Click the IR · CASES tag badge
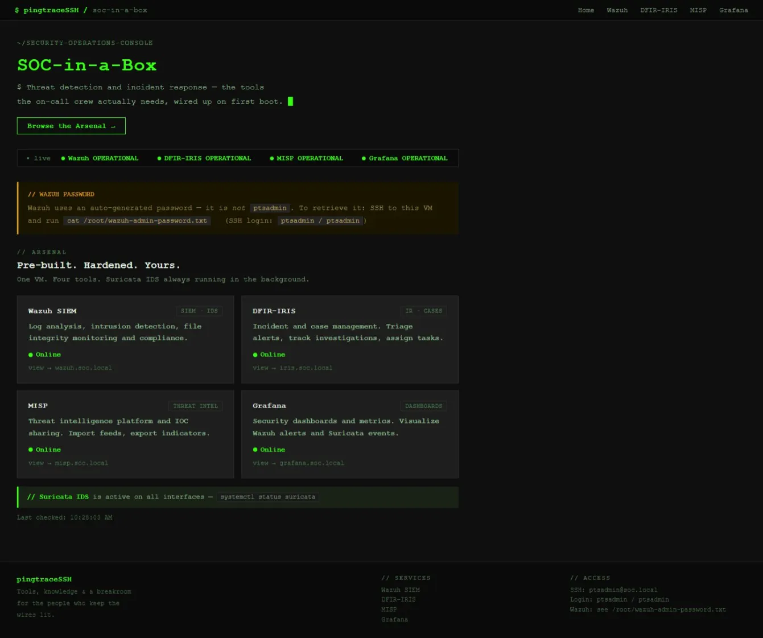 click(423, 311)
